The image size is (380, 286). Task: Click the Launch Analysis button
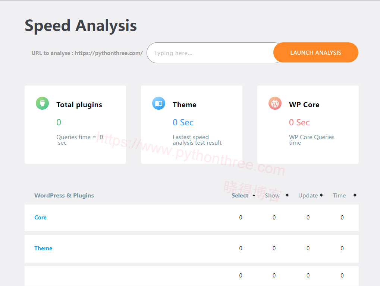tap(316, 52)
